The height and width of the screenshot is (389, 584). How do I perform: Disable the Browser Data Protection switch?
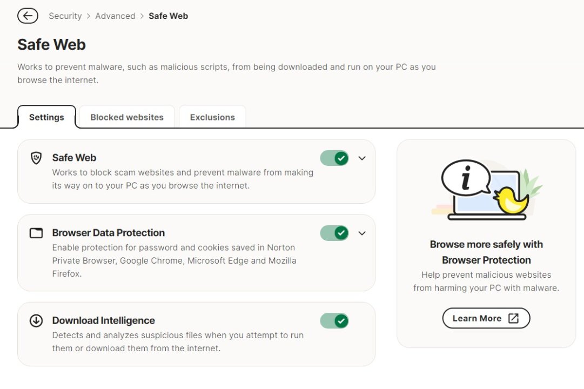tap(334, 233)
